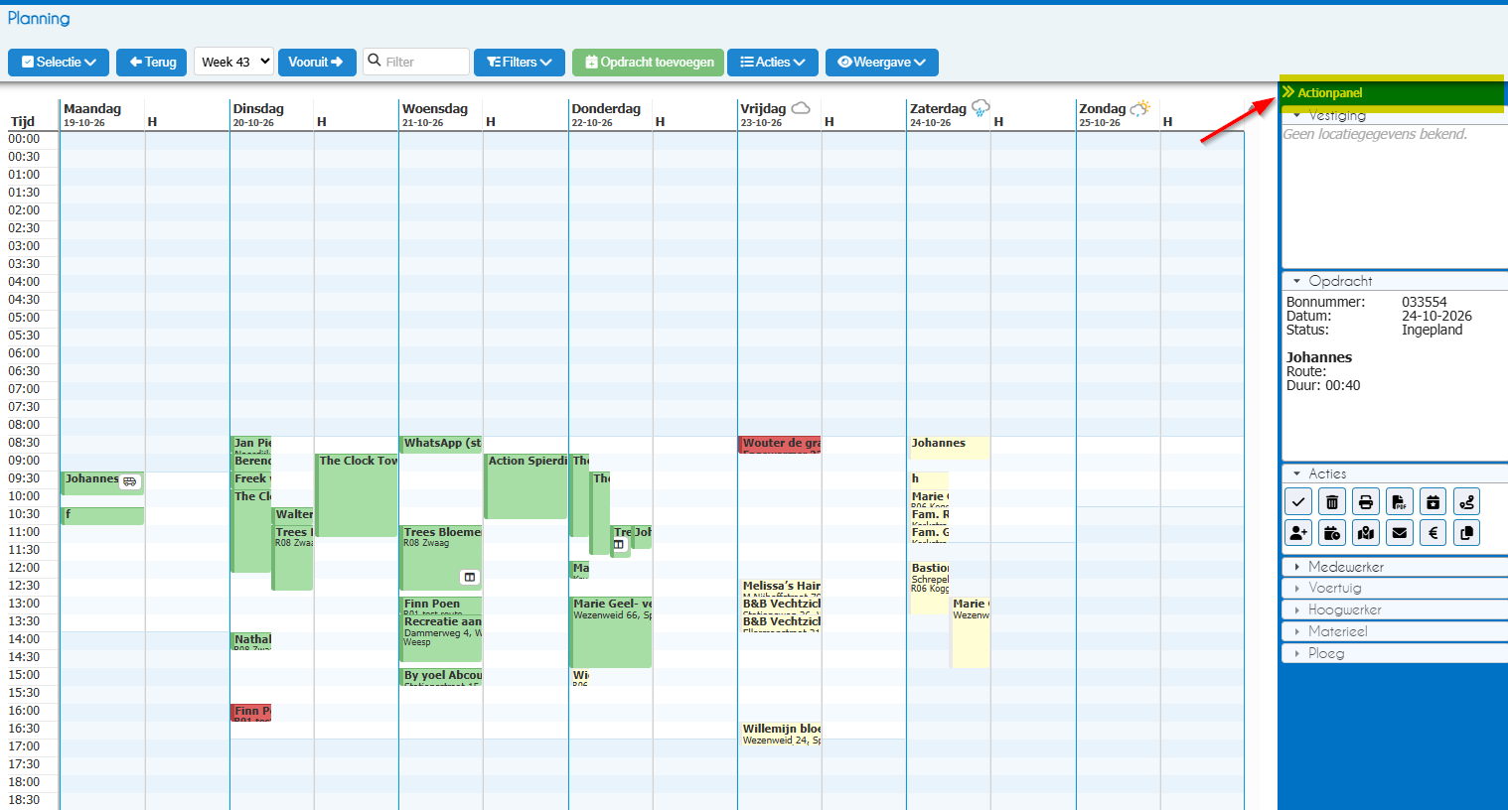This screenshot has width=1508, height=810.
Task: Expand the Voertuig section
Action: (1395, 588)
